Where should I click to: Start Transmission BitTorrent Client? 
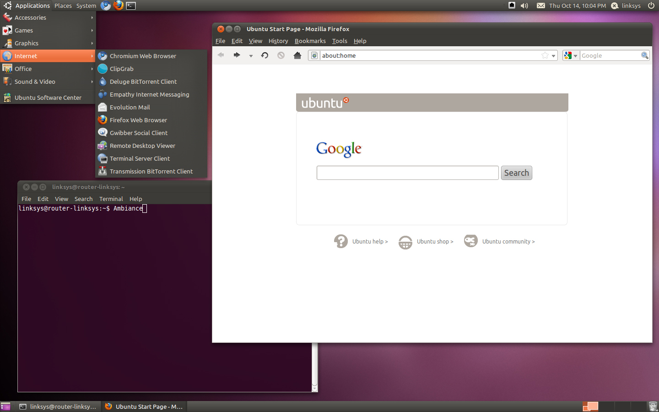151,171
